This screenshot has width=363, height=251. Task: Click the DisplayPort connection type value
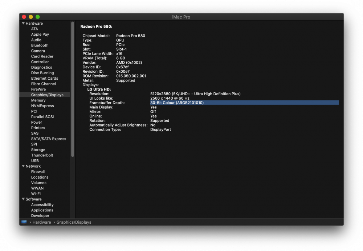160,130
